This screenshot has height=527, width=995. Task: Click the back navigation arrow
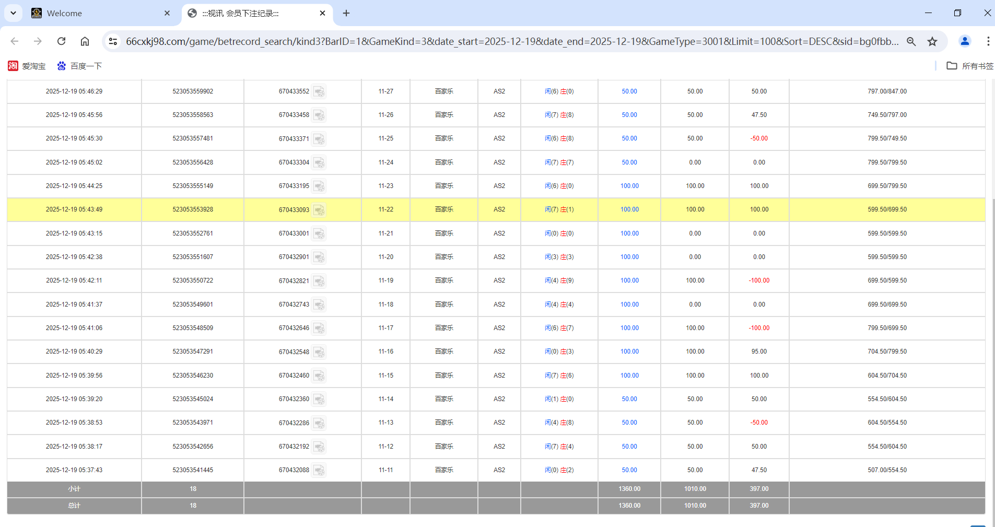coord(15,41)
